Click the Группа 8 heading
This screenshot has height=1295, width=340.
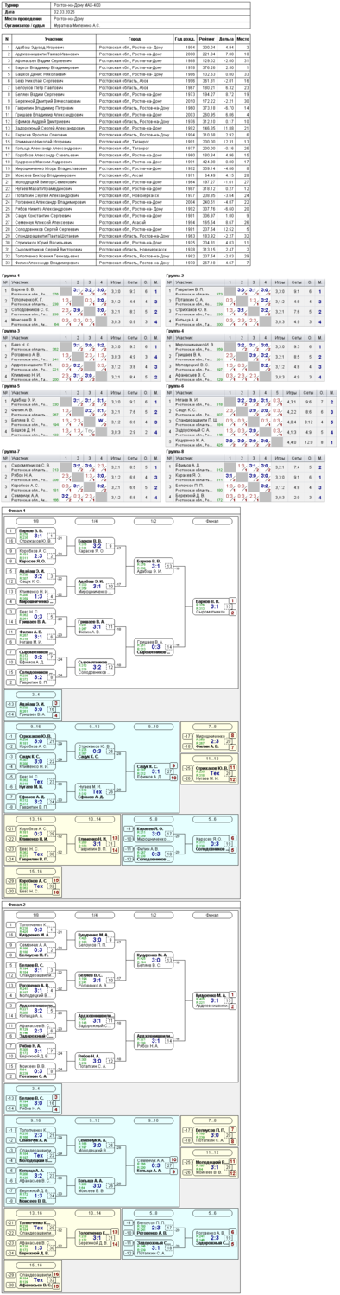click(x=175, y=451)
